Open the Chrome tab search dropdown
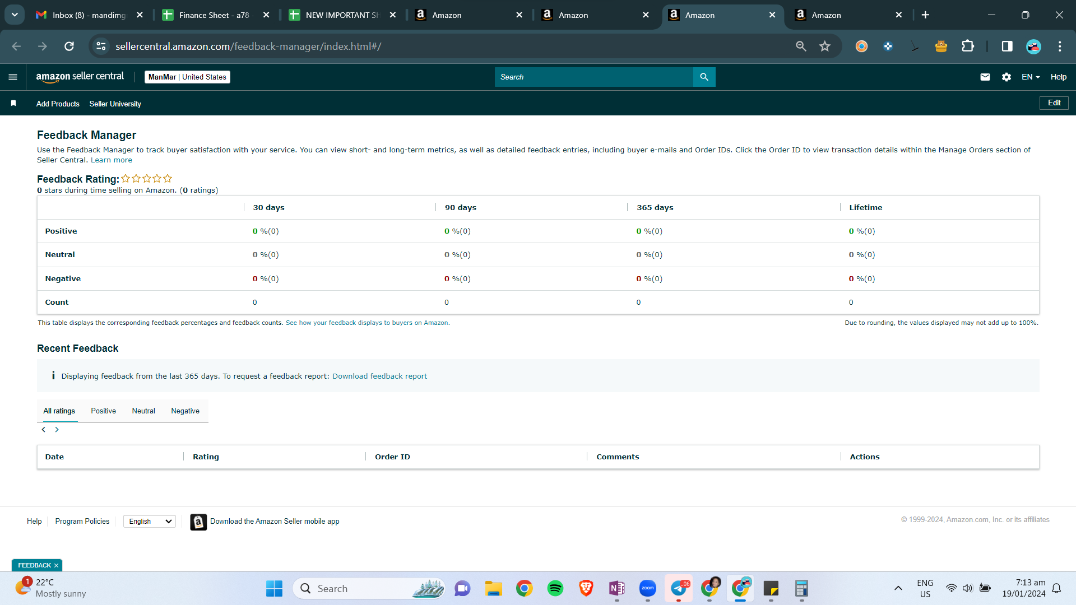Viewport: 1076px width, 605px height. click(x=15, y=15)
